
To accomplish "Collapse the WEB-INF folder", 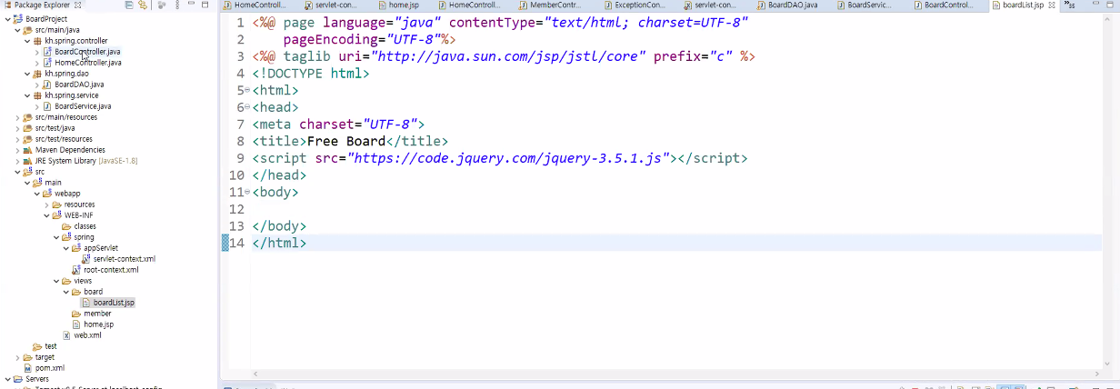I will click(x=47, y=215).
